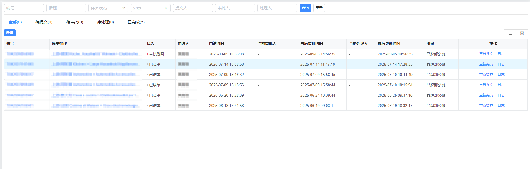
Task: Show the 已完成(5) tab
Action: [x=136, y=22]
